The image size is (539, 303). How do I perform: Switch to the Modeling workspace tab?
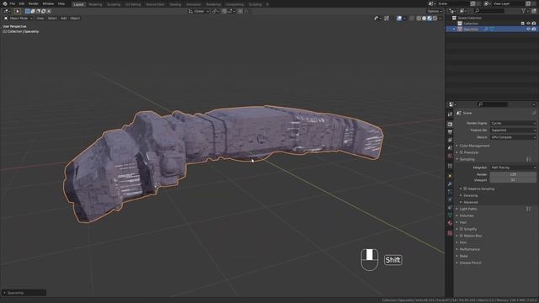point(95,4)
